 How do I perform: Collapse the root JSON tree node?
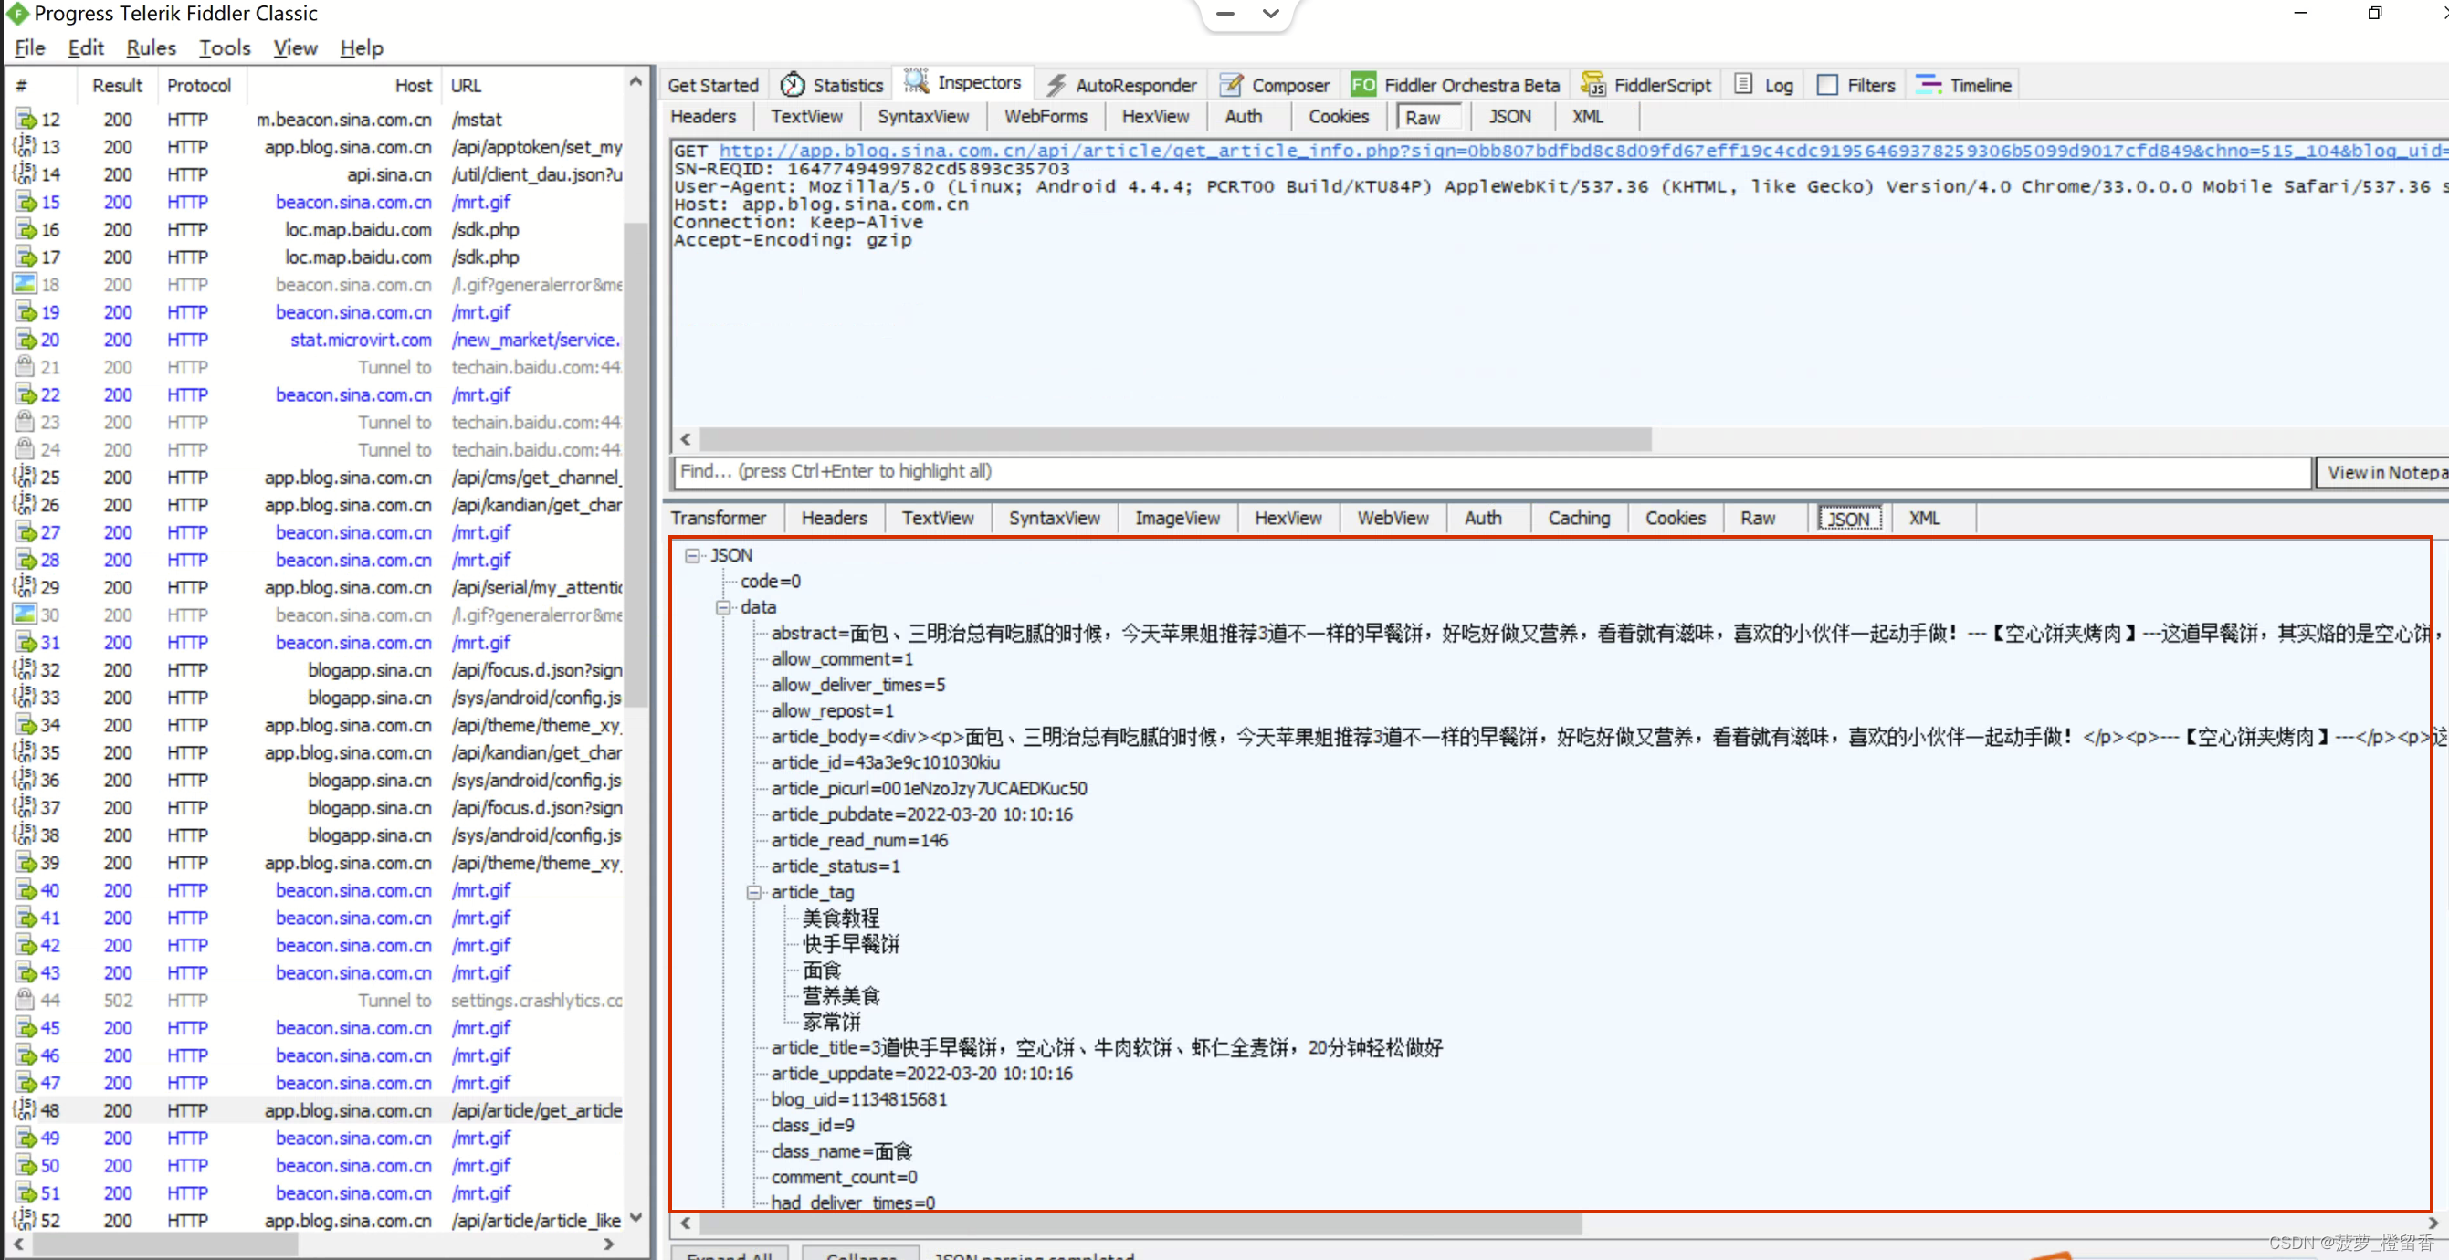[x=692, y=554]
